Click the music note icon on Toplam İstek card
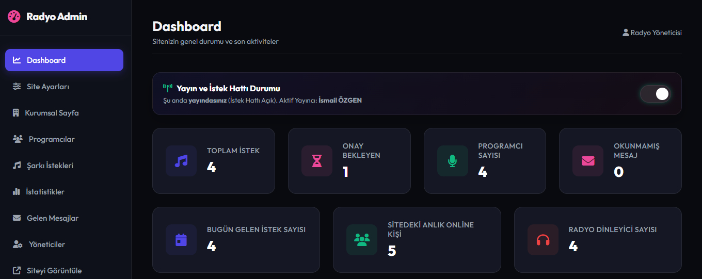The width and height of the screenshot is (702, 279). 181,161
